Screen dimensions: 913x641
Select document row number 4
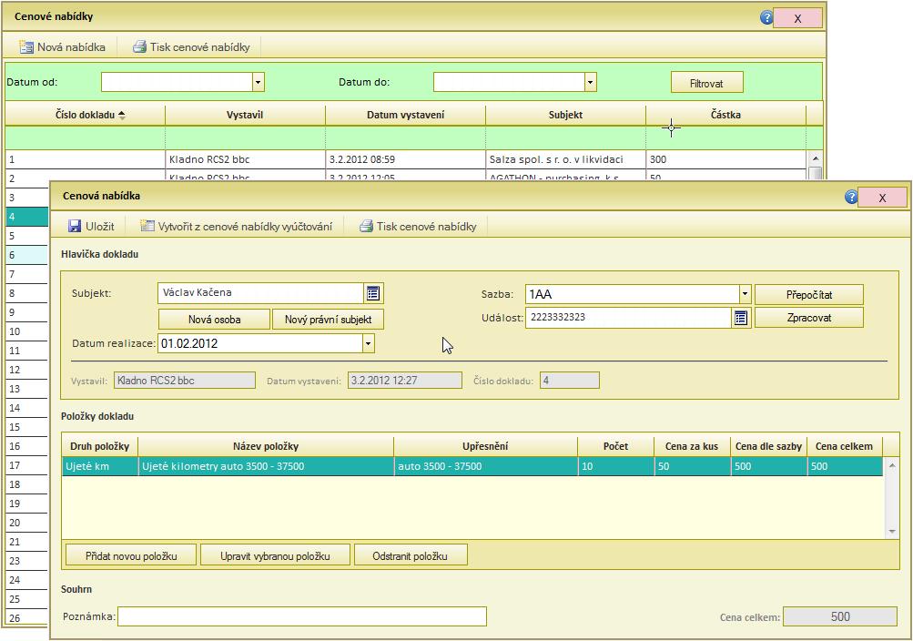click(x=26, y=217)
